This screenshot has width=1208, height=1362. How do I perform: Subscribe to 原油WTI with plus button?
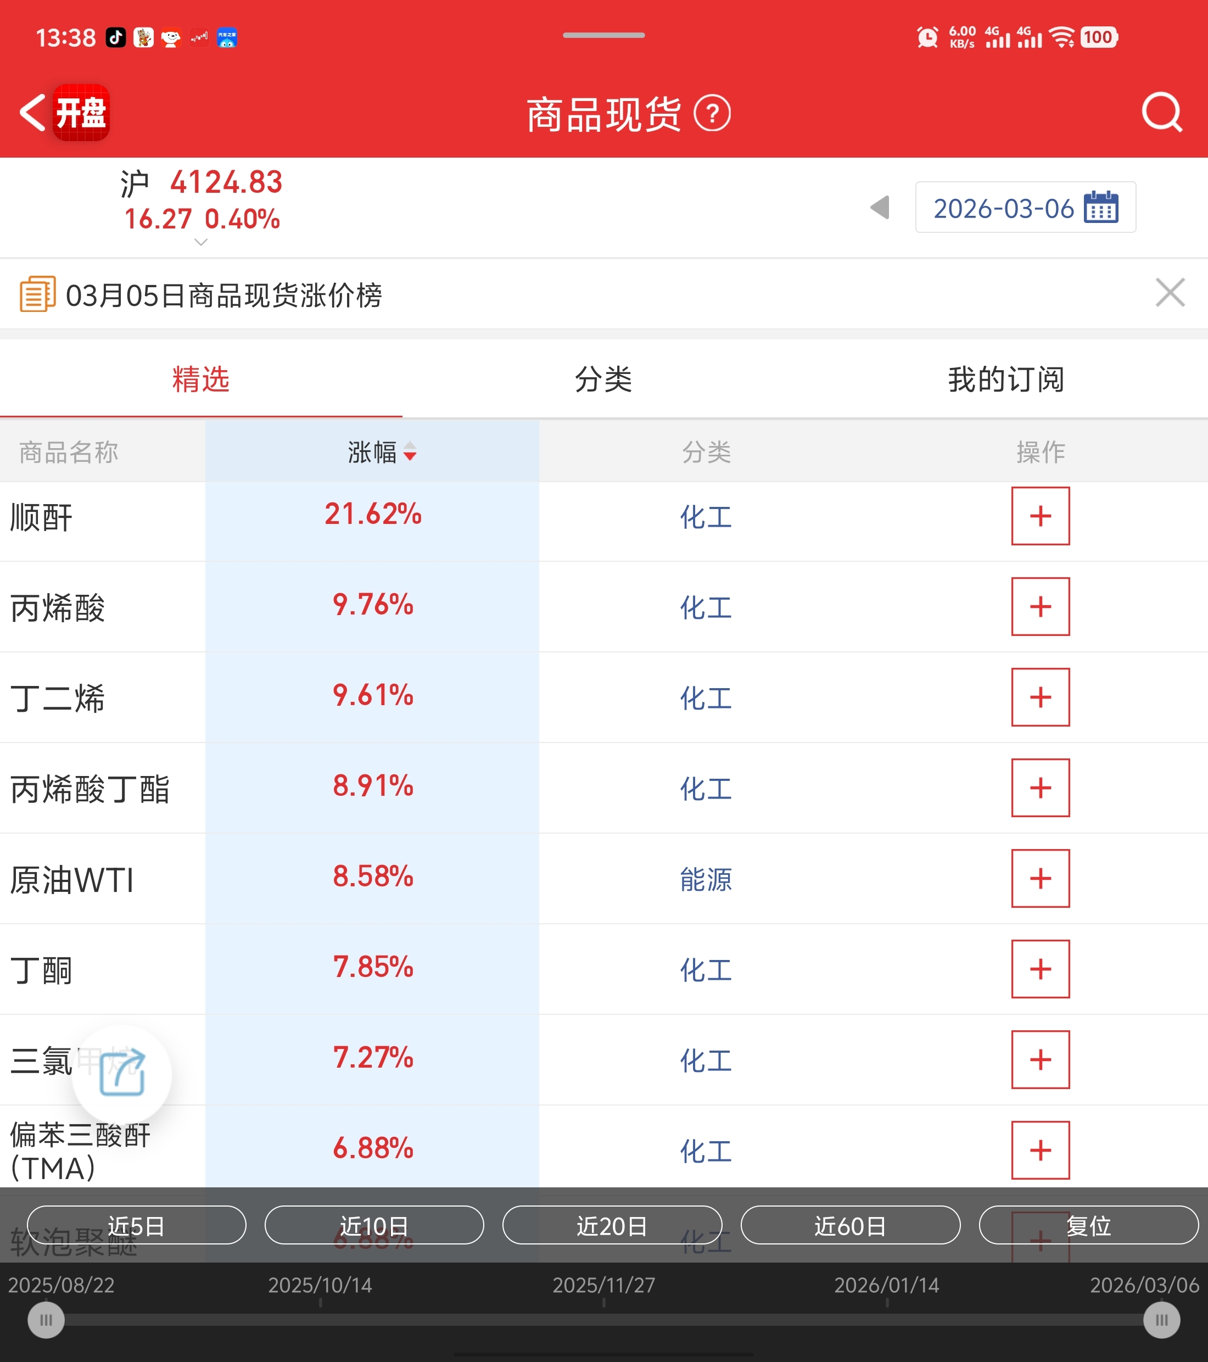click(x=1039, y=878)
